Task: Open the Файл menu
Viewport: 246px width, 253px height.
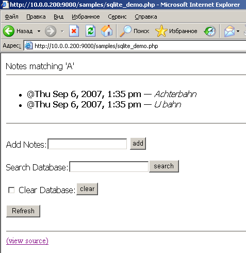Action: point(11,17)
